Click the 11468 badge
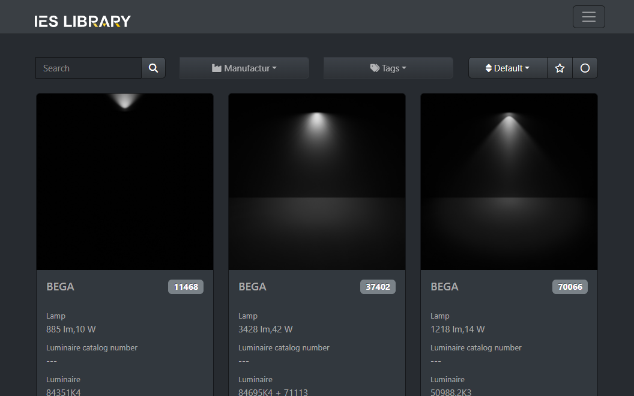 click(x=186, y=287)
